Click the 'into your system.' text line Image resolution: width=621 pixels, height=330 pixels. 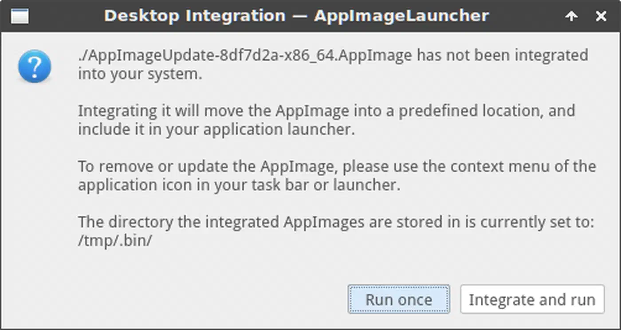[140, 74]
